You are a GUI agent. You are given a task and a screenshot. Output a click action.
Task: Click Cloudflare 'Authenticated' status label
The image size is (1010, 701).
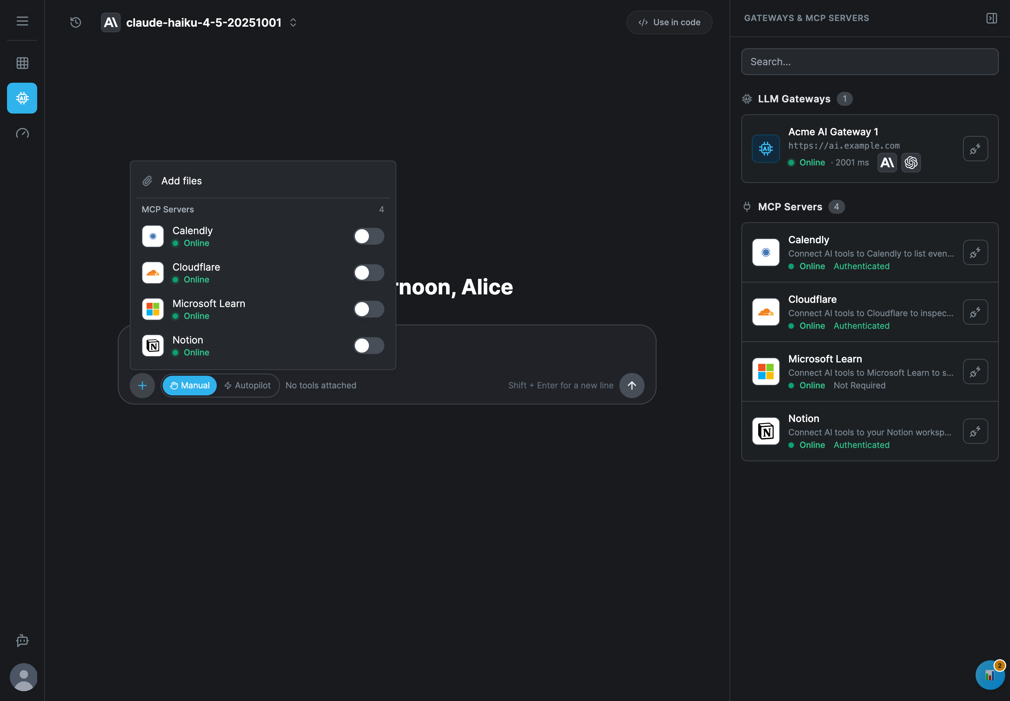pyautogui.click(x=861, y=326)
